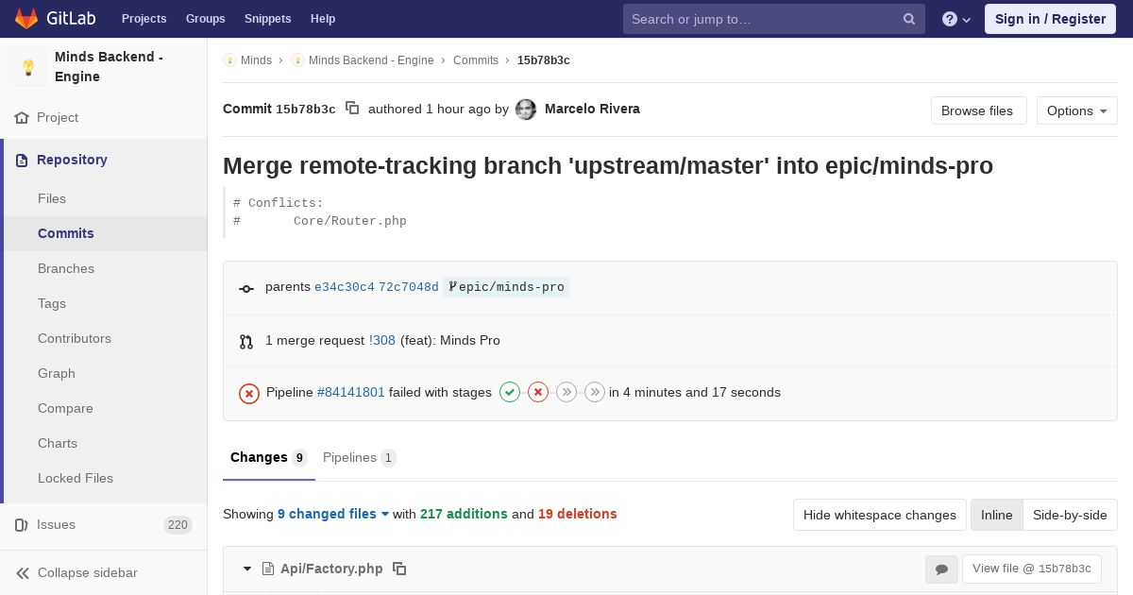Open Tags in the repository menu
Image resolution: width=1133 pixels, height=595 pixels.
pos(52,303)
